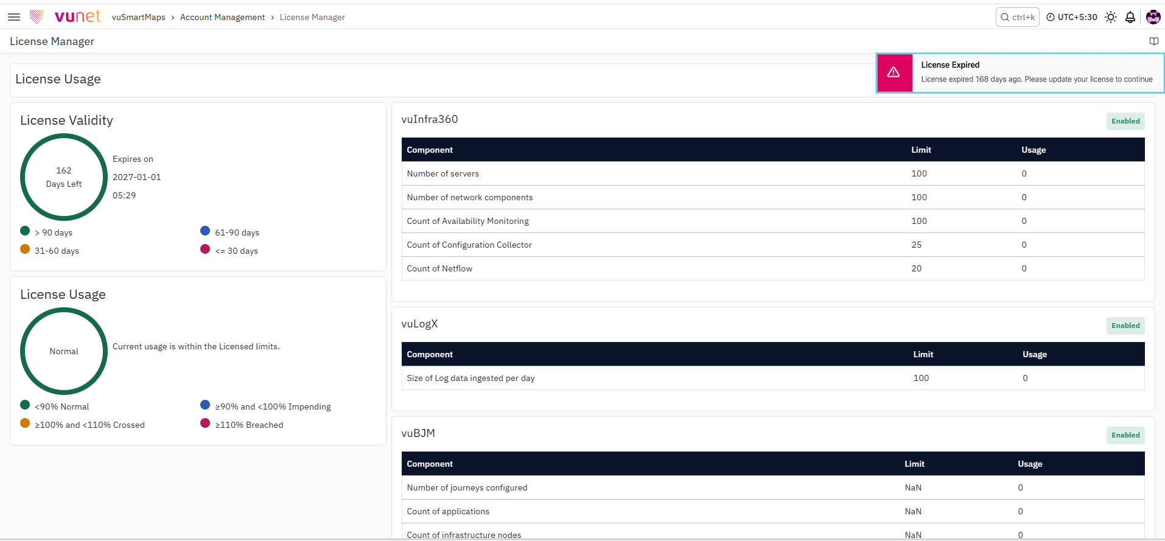This screenshot has height=541, width=1165.
Task: Click the vuLogX Enabled badge
Action: 1125,326
